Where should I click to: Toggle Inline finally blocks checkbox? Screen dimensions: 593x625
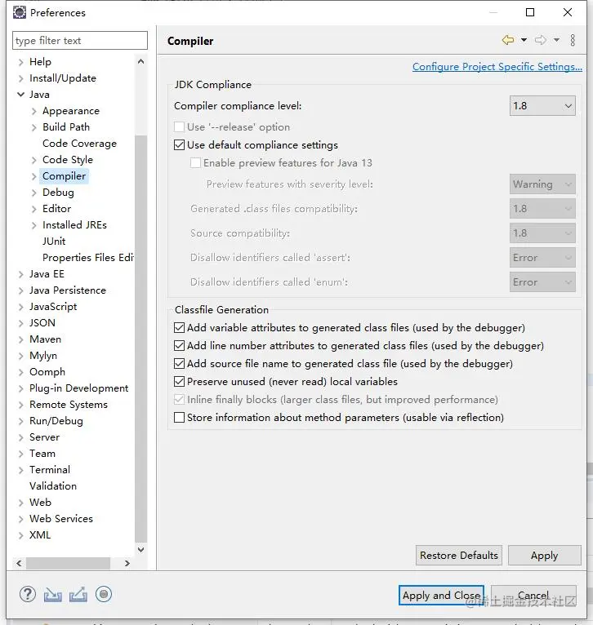tap(180, 399)
